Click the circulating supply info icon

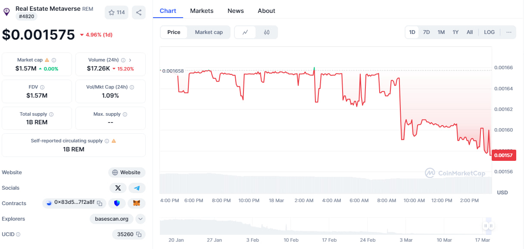(x=107, y=141)
